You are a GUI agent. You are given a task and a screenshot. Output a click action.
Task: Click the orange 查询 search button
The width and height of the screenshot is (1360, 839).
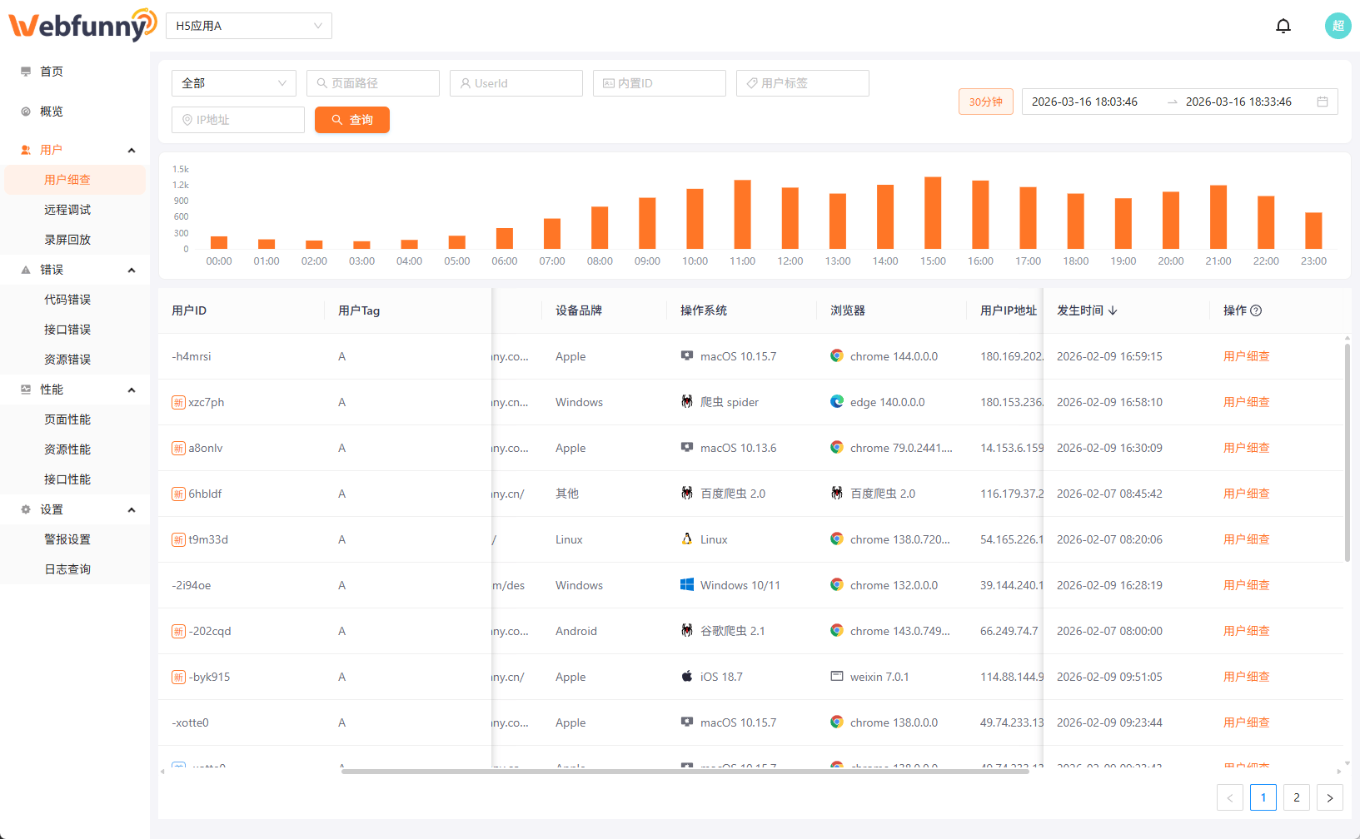(351, 120)
